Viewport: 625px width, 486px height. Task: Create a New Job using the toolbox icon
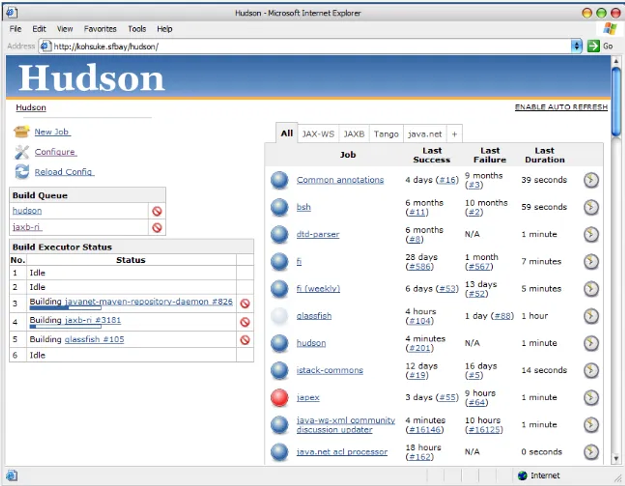click(x=21, y=132)
